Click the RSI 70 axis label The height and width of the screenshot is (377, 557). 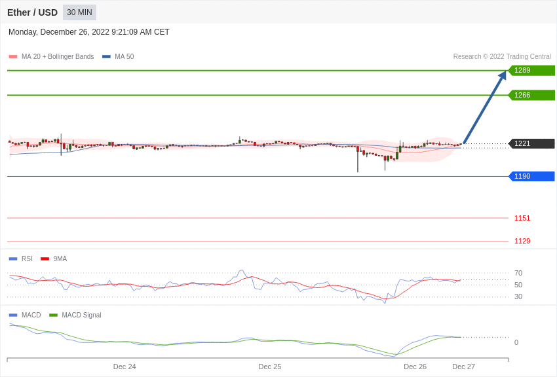coord(518,273)
